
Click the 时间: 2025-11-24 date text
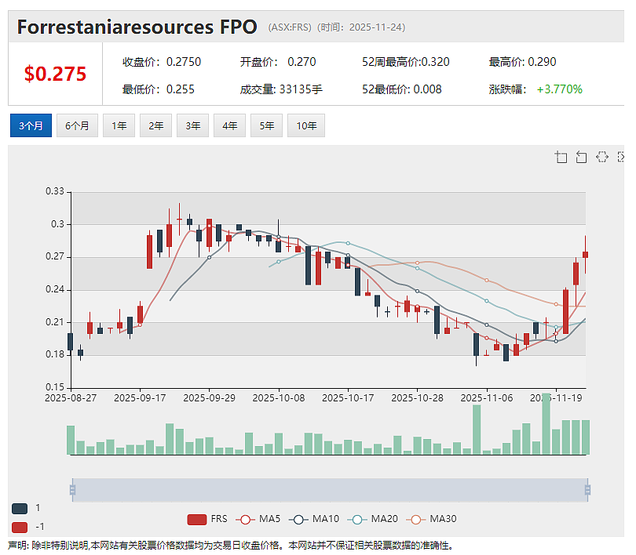click(361, 27)
